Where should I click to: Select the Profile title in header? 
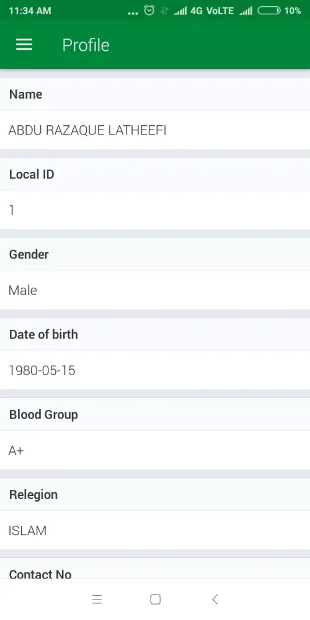point(86,45)
